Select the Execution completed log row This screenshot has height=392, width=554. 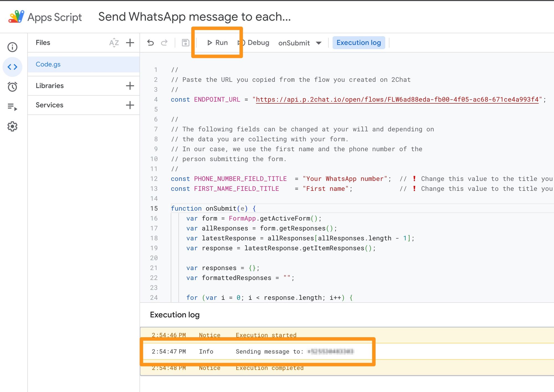(x=347, y=368)
